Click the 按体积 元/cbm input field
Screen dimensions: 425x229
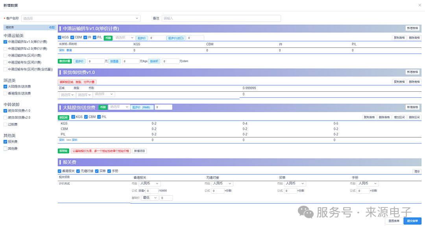coord(170,61)
